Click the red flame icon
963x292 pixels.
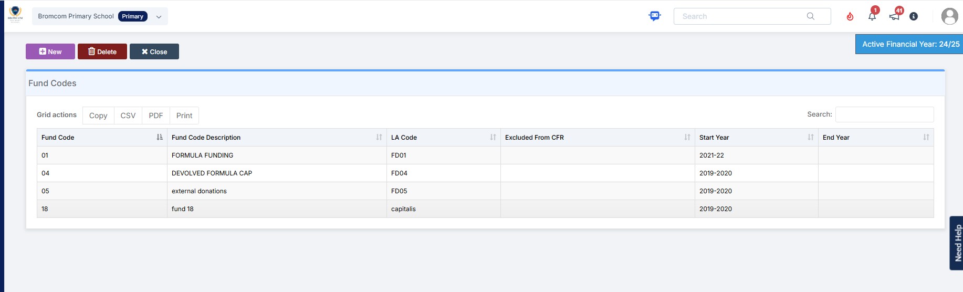tap(850, 17)
